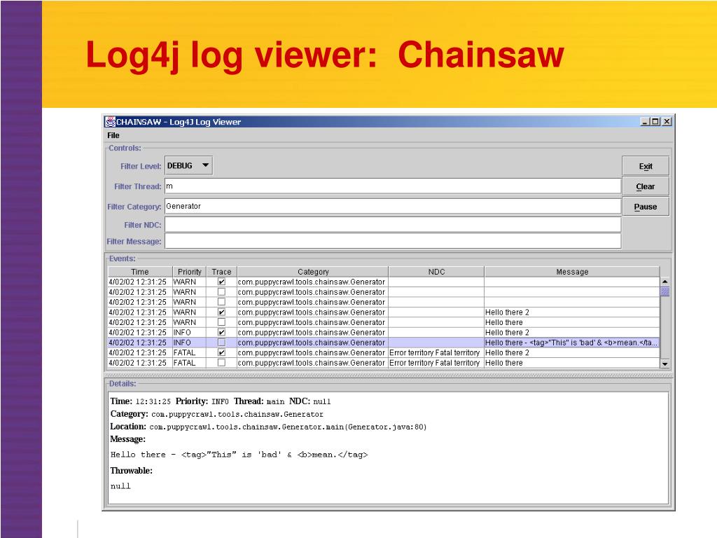Select the Filter Message input box
The image size is (717, 538).
pos(392,242)
